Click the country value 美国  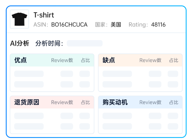click(116, 25)
